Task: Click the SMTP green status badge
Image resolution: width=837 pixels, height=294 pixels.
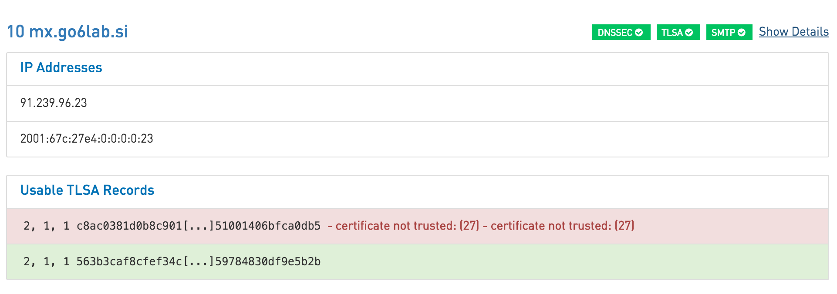Action: pyautogui.click(x=729, y=32)
